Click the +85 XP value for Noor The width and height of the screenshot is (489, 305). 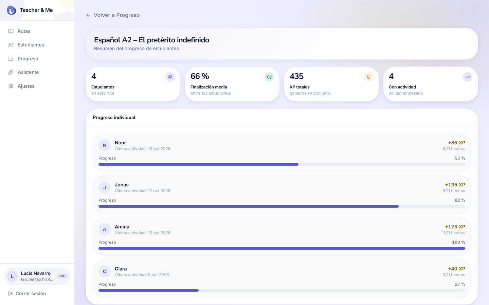coord(457,143)
